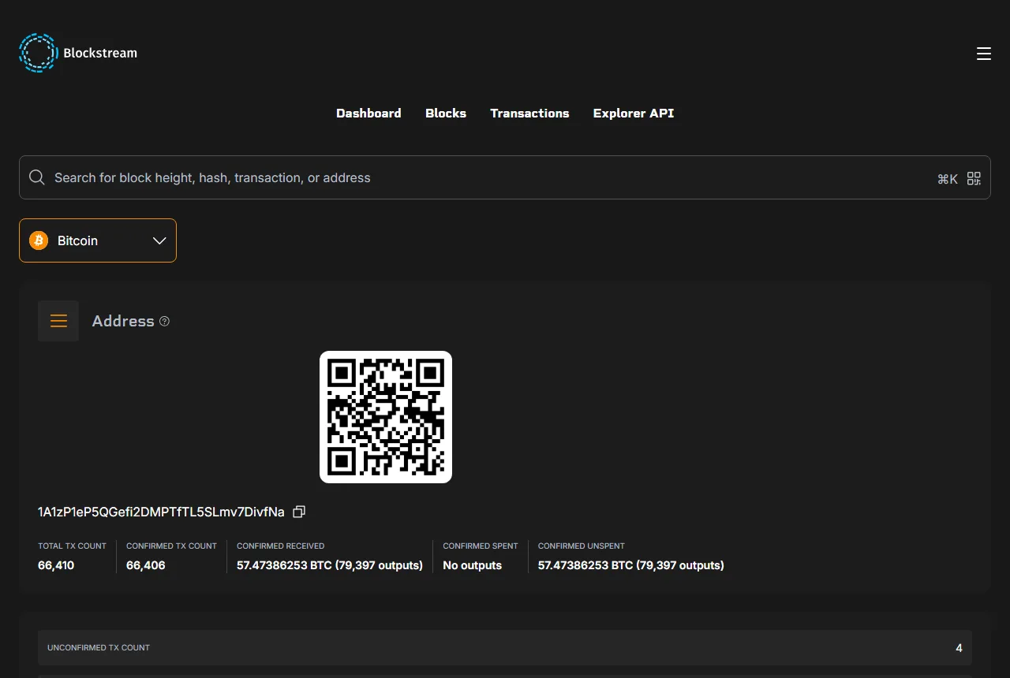Click the orange list icon beside Address
The width and height of the screenshot is (1010, 678).
pos(58,321)
